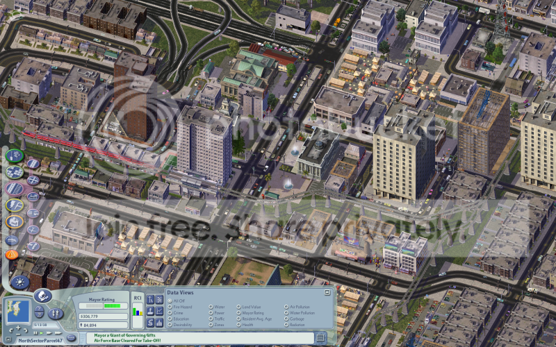Viewport: 556px width, 347px height.
Task: Open the Civic buildings menu
Action: 15,221
